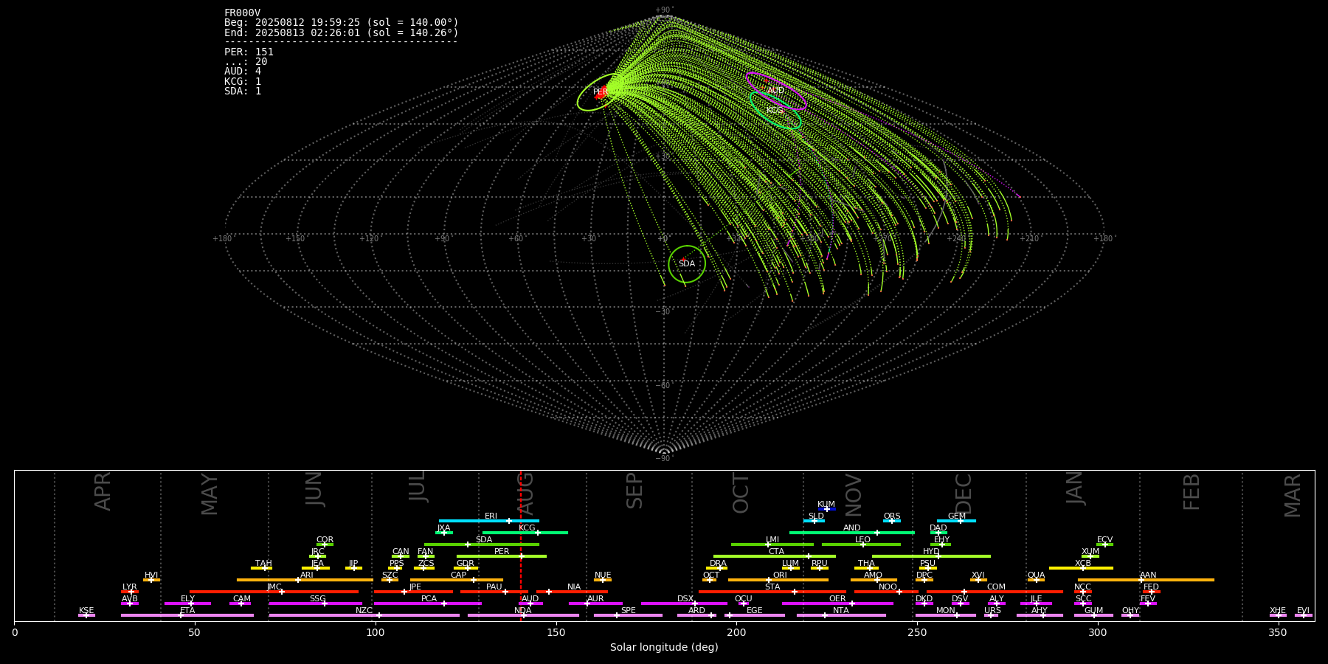This screenshot has height=664, width=1328.
Task: Click the ORI shower label in timeline
Action: coord(780,575)
